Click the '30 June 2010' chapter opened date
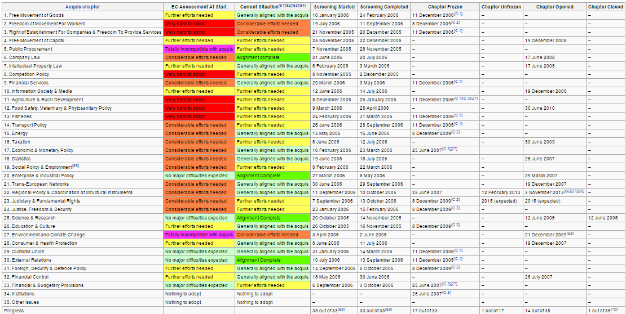This screenshot has height=314, width=626. (554, 108)
